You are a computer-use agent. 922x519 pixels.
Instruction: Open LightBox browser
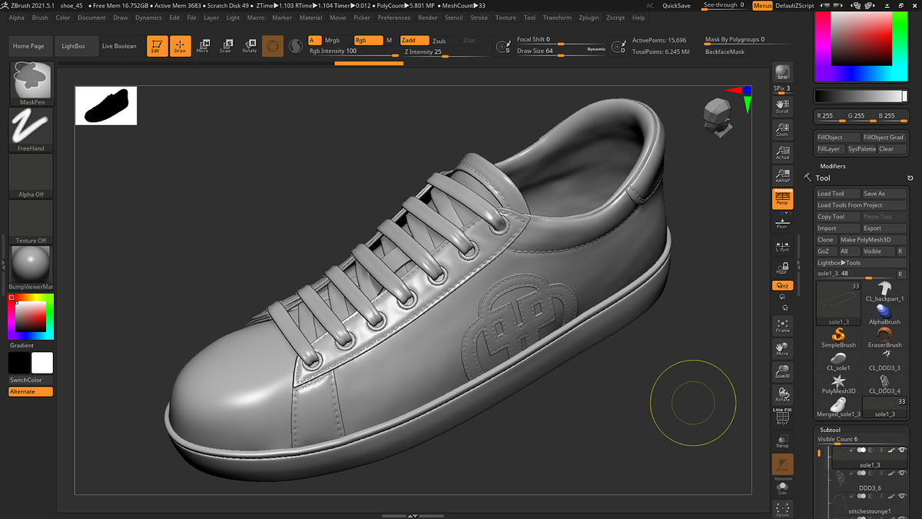74,46
